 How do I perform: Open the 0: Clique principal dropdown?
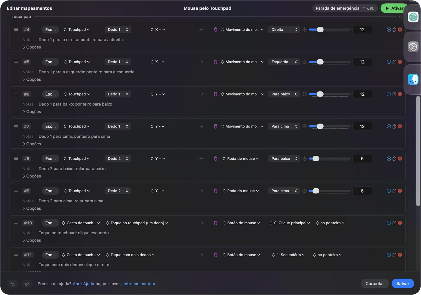(290, 223)
